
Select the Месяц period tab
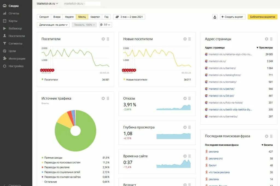point(82,17)
